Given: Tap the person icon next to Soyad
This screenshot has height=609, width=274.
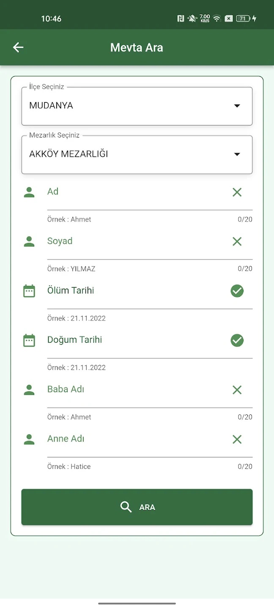Looking at the screenshot, I should coord(29,241).
